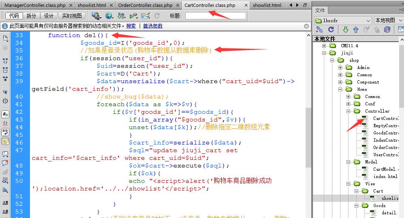Toggle syntax error alerts in the info bar

click(x=5, y=141)
